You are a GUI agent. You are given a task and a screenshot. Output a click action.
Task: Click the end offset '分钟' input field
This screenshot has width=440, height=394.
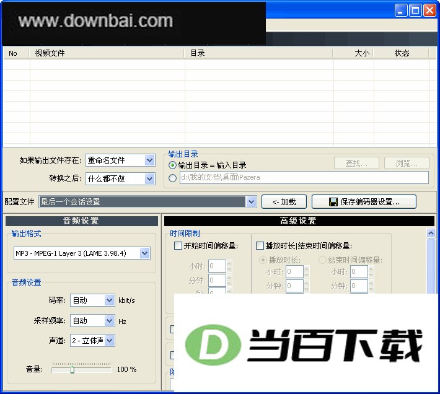click(359, 286)
